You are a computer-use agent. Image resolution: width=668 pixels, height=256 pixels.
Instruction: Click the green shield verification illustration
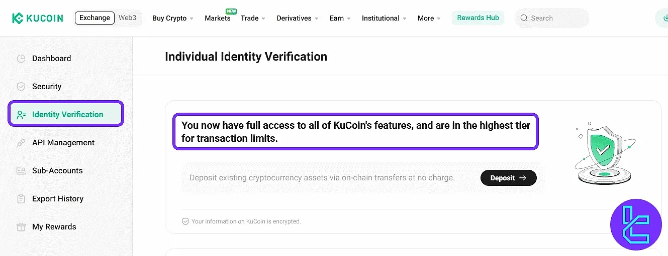603,150
